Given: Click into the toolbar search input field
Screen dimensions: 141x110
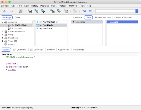Looking at the screenshot, I should [x=115, y=11].
